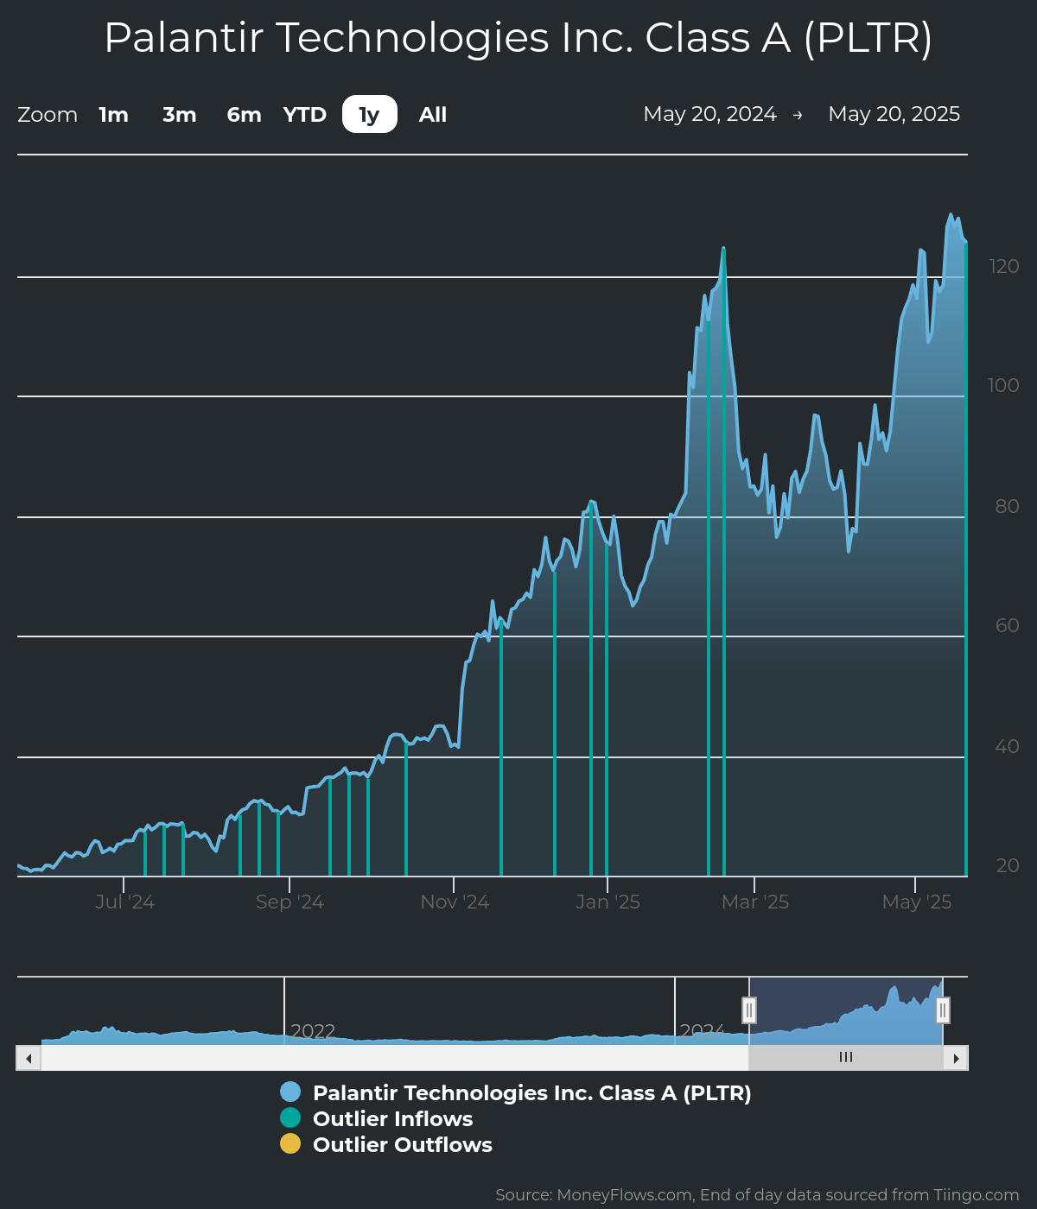1037x1209 pixels.
Task: Select the 1m zoom range
Action: [113, 115]
